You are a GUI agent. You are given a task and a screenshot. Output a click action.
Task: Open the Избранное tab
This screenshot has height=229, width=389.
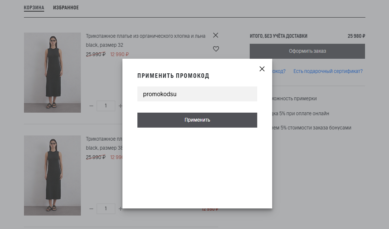[x=66, y=8]
